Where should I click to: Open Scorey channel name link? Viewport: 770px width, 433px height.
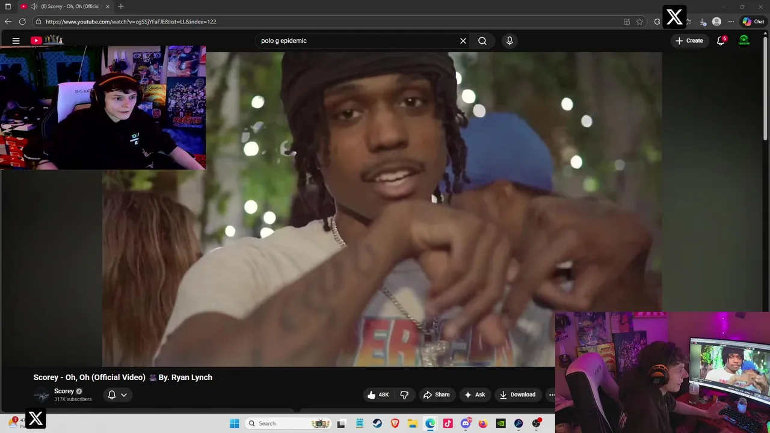(x=64, y=391)
